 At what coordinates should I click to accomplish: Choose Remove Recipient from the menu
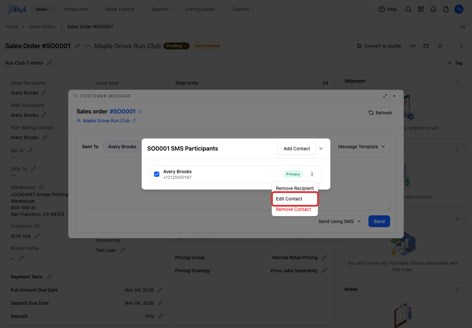coord(295,188)
